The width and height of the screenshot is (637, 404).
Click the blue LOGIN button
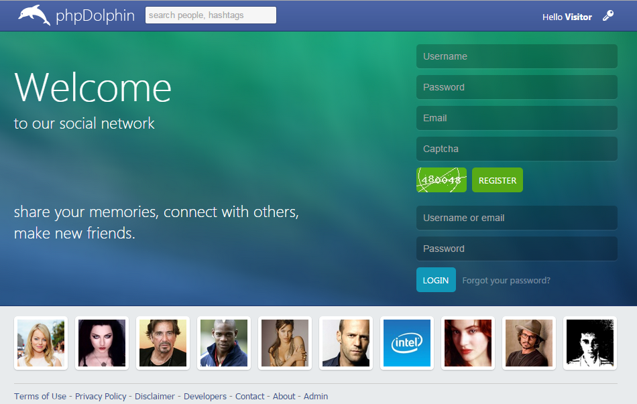click(x=436, y=280)
